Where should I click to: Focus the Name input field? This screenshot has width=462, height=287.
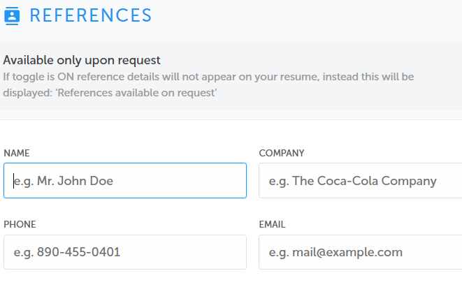pos(124,181)
